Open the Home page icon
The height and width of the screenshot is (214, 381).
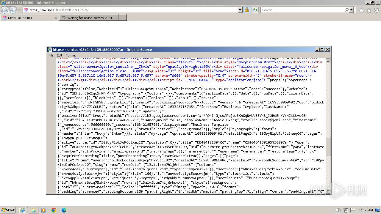tap(361, 10)
